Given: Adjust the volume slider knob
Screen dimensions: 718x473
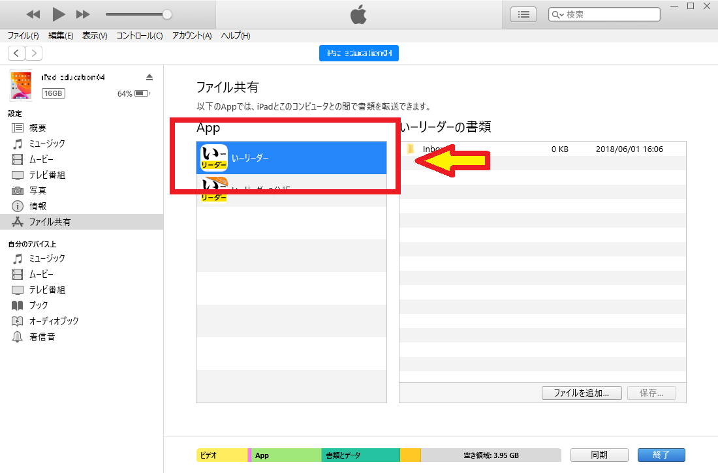Looking at the screenshot, I should click(167, 14).
